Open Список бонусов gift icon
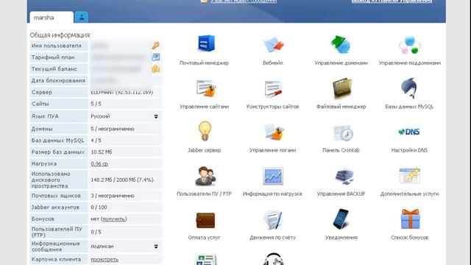Screen dimensions: 471x265 click(410, 219)
